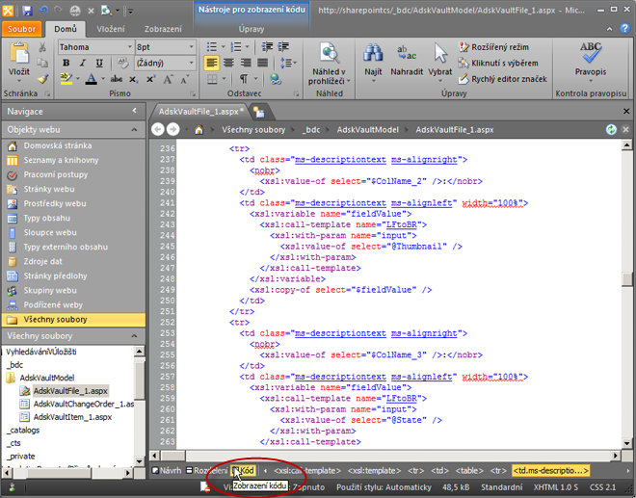Click the decrease indent icon
Viewport: 636px width, 498px height.
tap(267, 47)
